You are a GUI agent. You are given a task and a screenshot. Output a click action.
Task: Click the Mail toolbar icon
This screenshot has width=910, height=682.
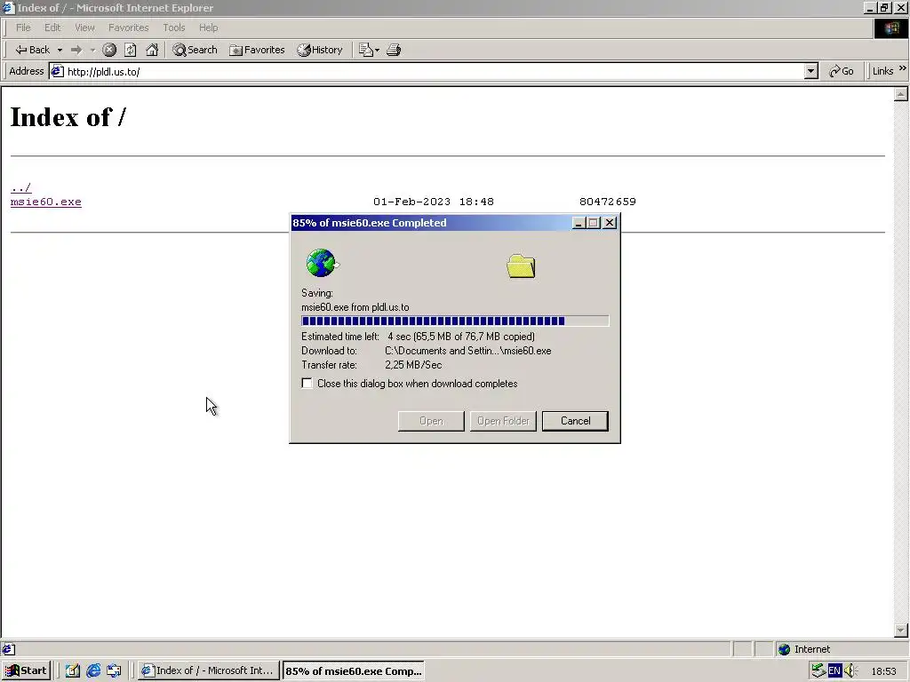[x=369, y=50]
